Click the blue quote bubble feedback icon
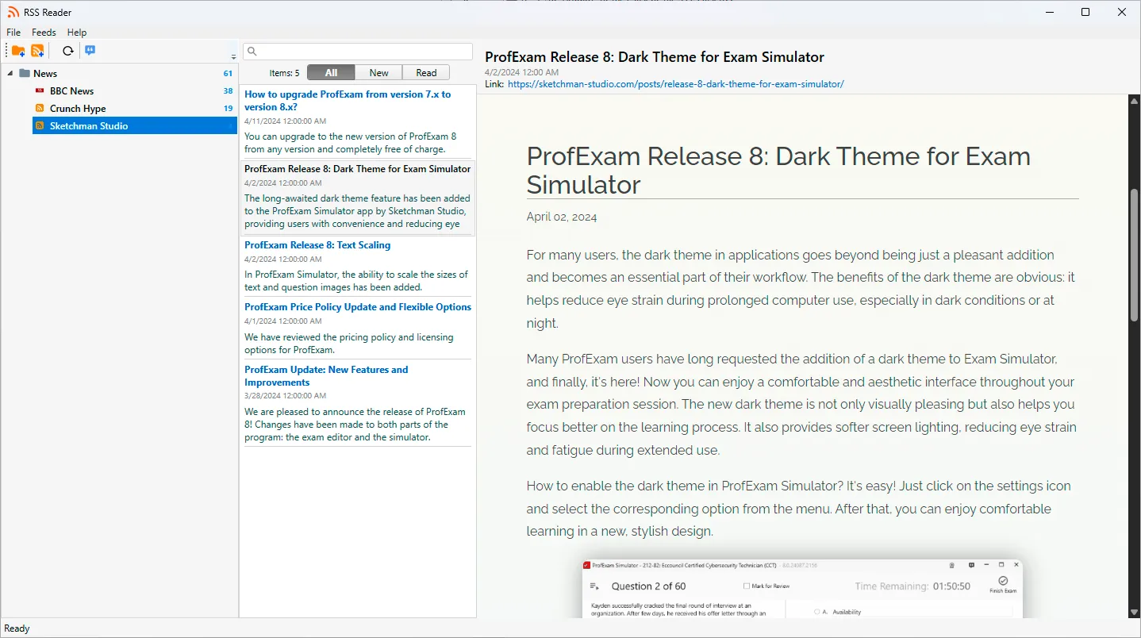The width and height of the screenshot is (1141, 638). pyautogui.click(x=90, y=51)
